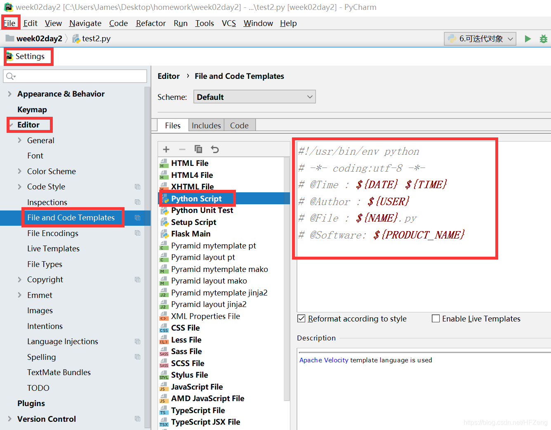Open the Scheme Default dropdown
Image resolution: width=551 pixels, height=430 pixels.
coord(254,97)
